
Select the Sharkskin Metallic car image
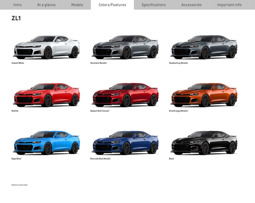(125, 47)
